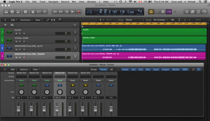The height and width of the screenshot is (121, 210).
Task: Click bar 49 in the ruler
Action: [124, 23]
